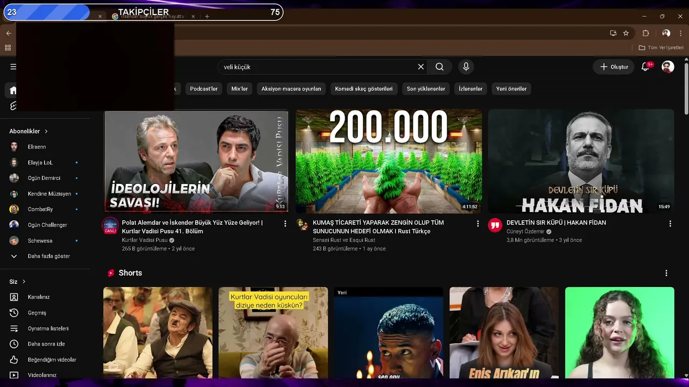Open options menu for Kumaş Ticareti video

(477, 224)
